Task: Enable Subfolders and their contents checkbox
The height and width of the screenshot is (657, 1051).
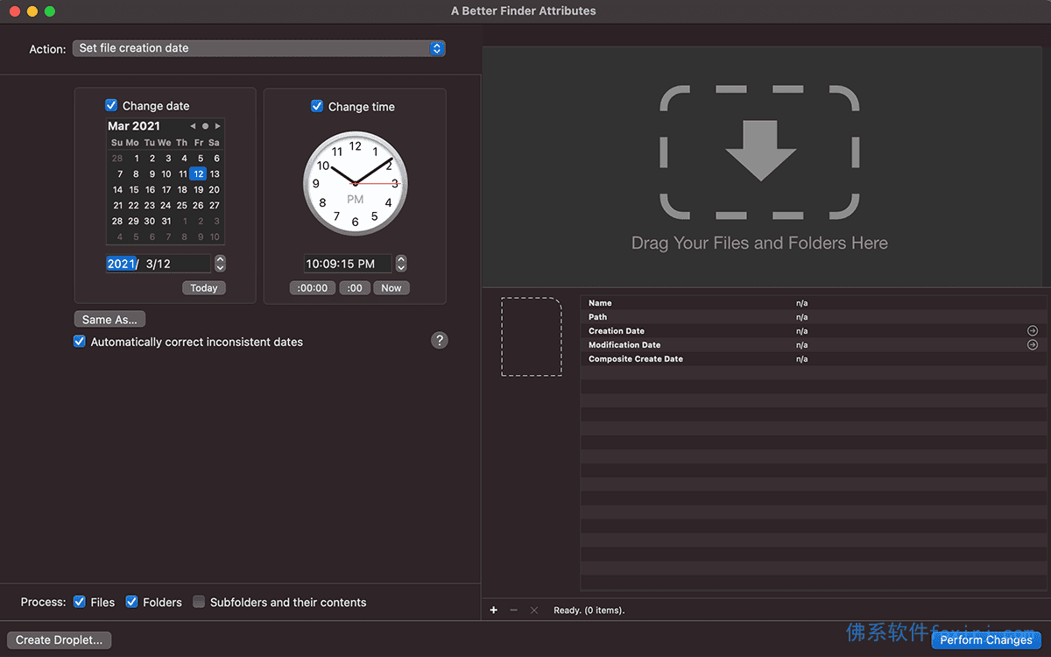Action: tap(199, 602)
